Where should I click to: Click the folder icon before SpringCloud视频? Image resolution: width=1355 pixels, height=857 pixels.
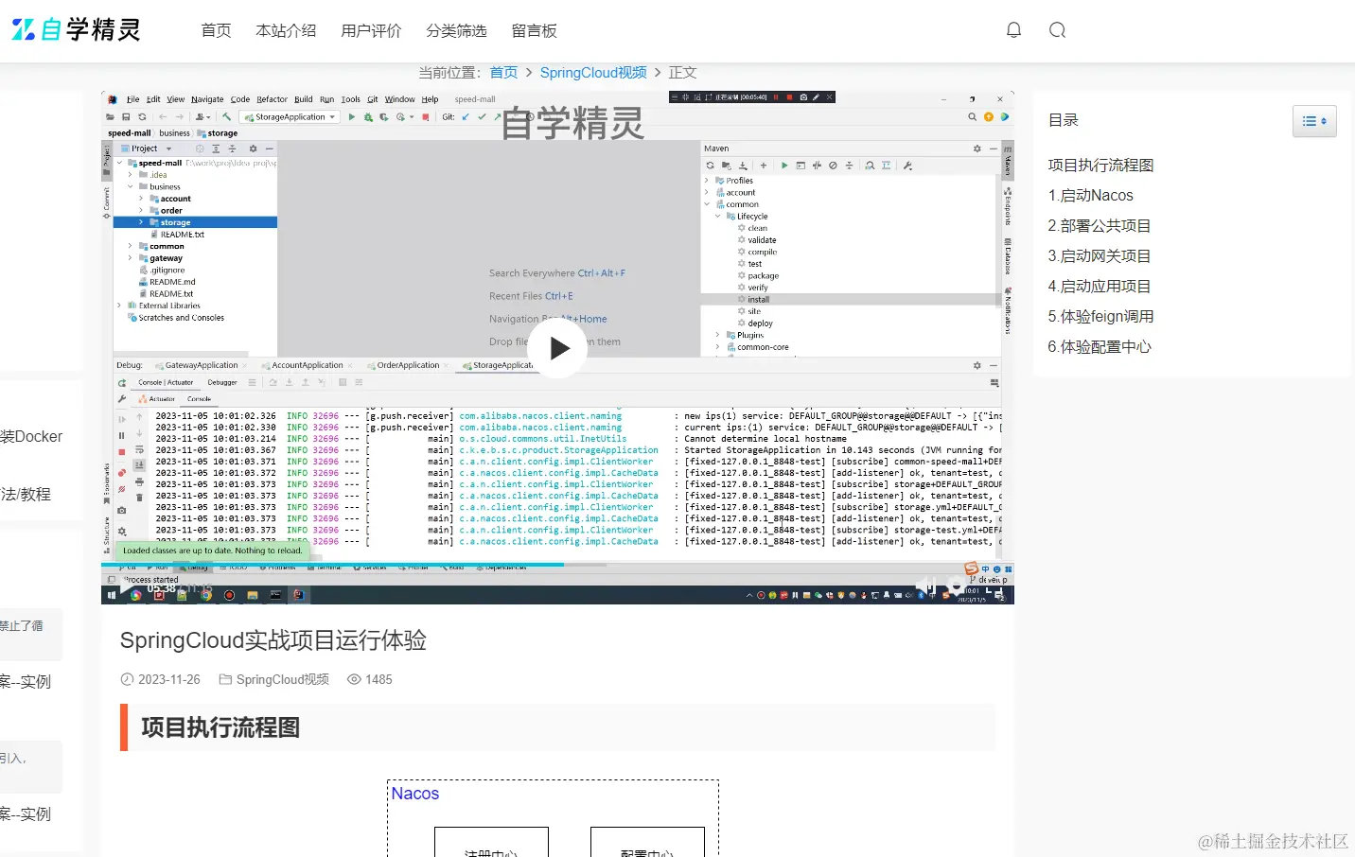pyautogui.click(x=225, y=679)
